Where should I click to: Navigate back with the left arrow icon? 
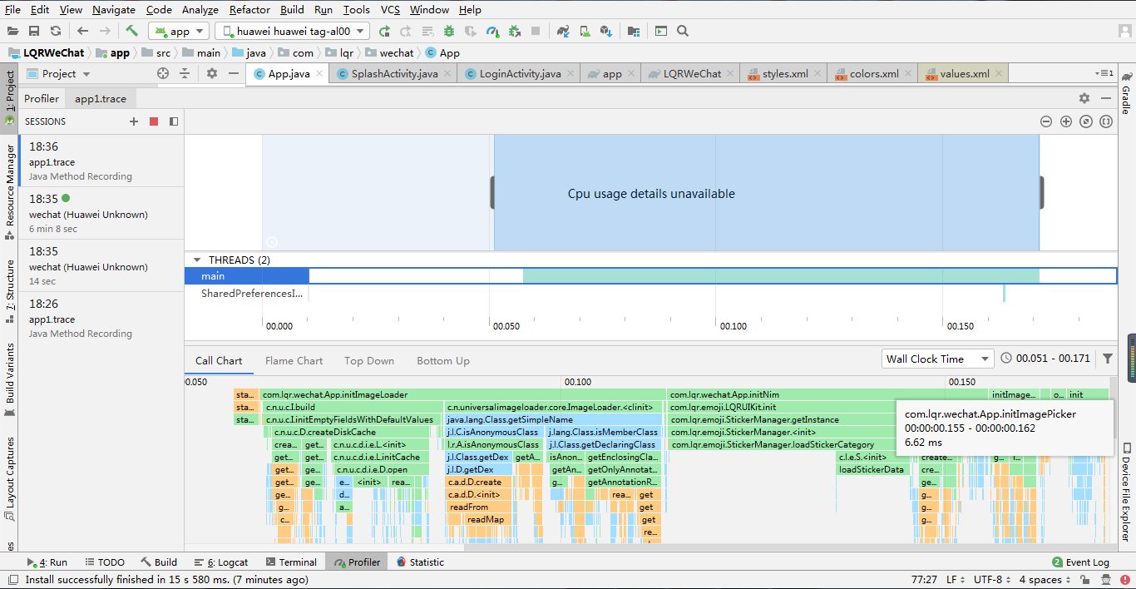(x=82, y=31)
